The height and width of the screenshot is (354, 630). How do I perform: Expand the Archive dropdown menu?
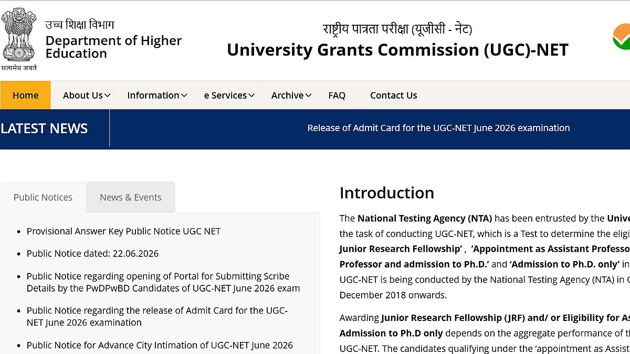pyautogui.click(x=291, y=95)
